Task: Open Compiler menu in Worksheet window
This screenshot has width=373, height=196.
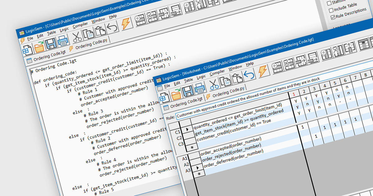Action: pyautogui.click(x=217, y=73)
